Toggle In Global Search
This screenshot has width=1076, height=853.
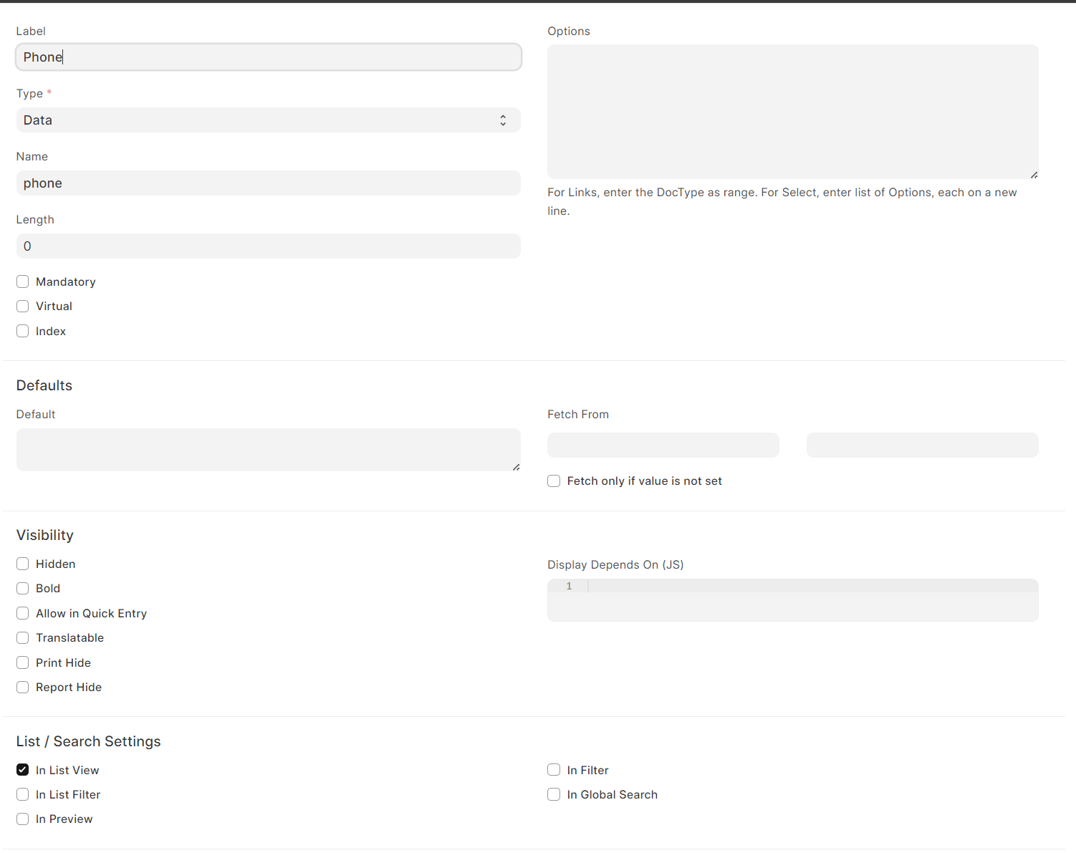point(554,794)
